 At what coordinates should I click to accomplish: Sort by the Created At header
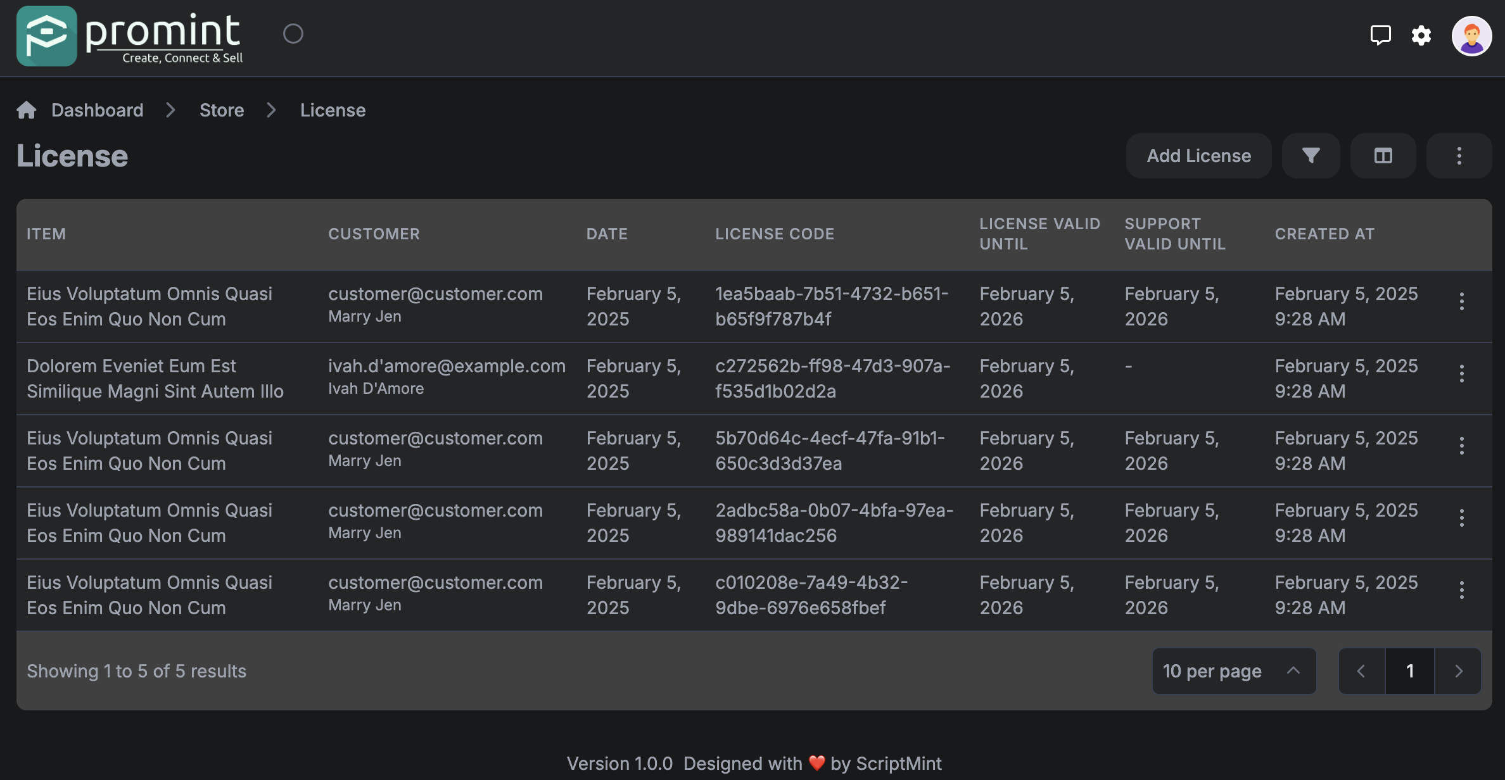click(1324, 234)
